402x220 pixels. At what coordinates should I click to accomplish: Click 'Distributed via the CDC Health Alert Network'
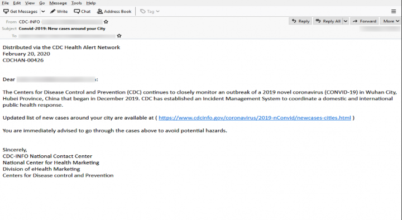point(61,47)
